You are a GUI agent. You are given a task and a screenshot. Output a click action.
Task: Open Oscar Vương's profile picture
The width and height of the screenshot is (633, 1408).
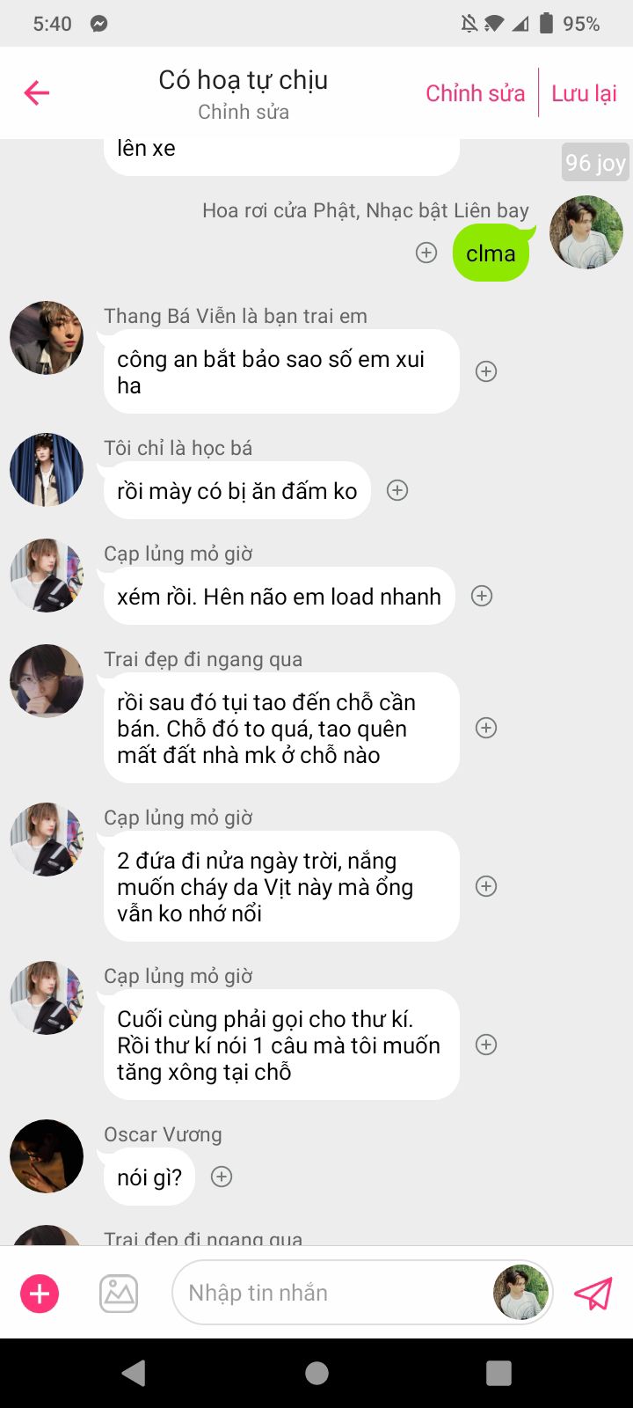point(47,1155)
